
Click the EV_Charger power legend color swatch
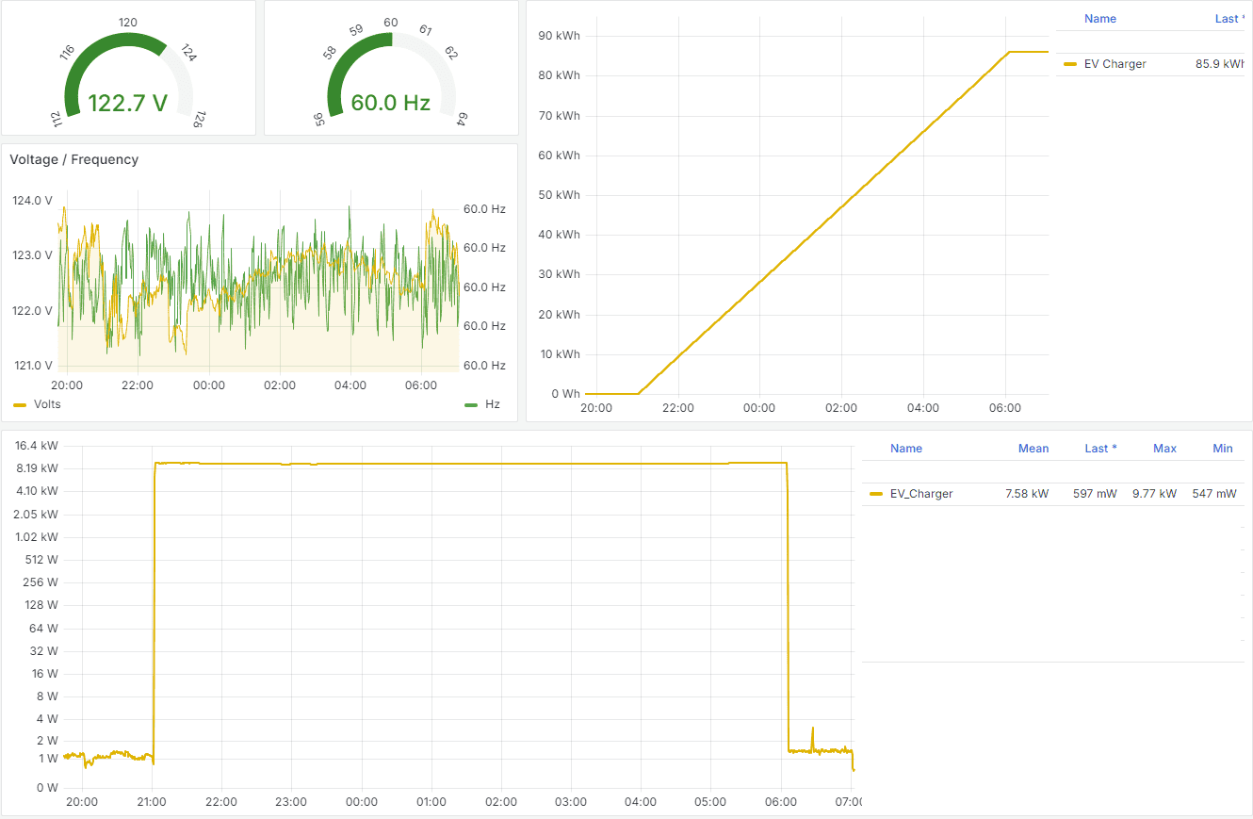coord(875,494)
